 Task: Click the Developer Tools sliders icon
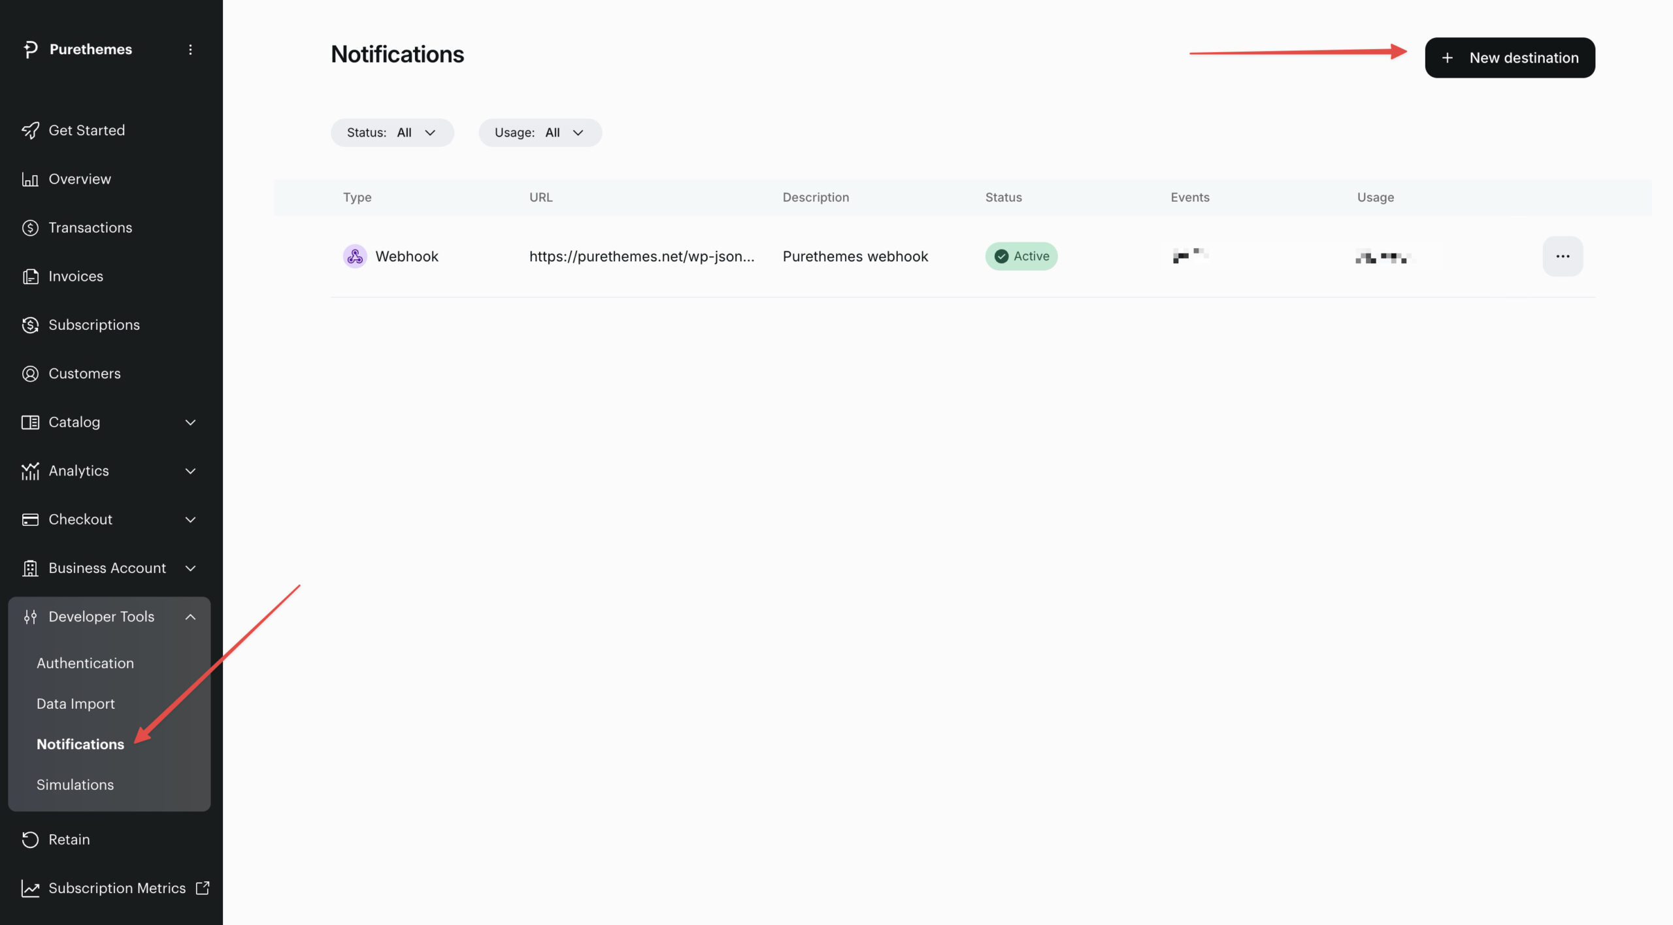click(30, 617)
